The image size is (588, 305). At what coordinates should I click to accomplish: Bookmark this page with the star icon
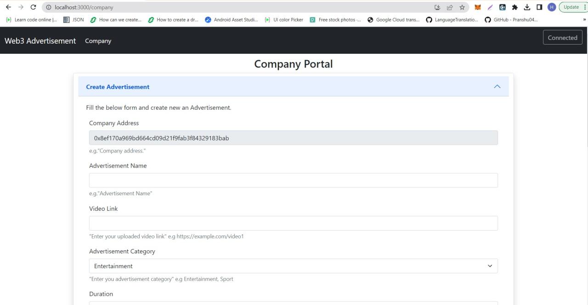tap(462, 7)
